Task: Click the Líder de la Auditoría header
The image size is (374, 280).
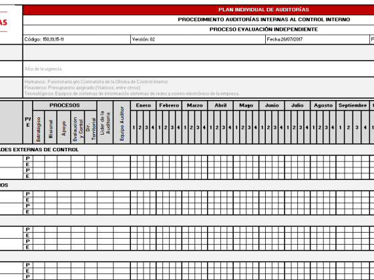Action: [x=105, y=123]
